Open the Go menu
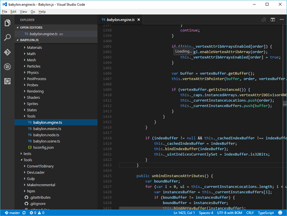Screen dimensions: 287x216 (x=33, y=12)
